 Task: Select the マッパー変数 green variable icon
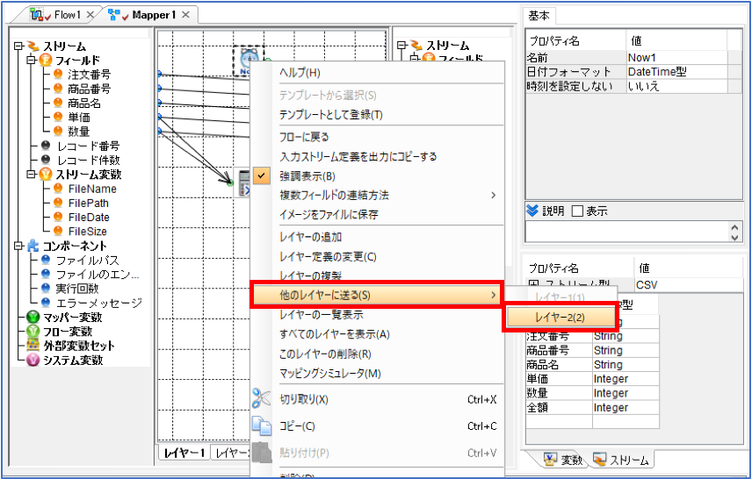tap(33, 317)
